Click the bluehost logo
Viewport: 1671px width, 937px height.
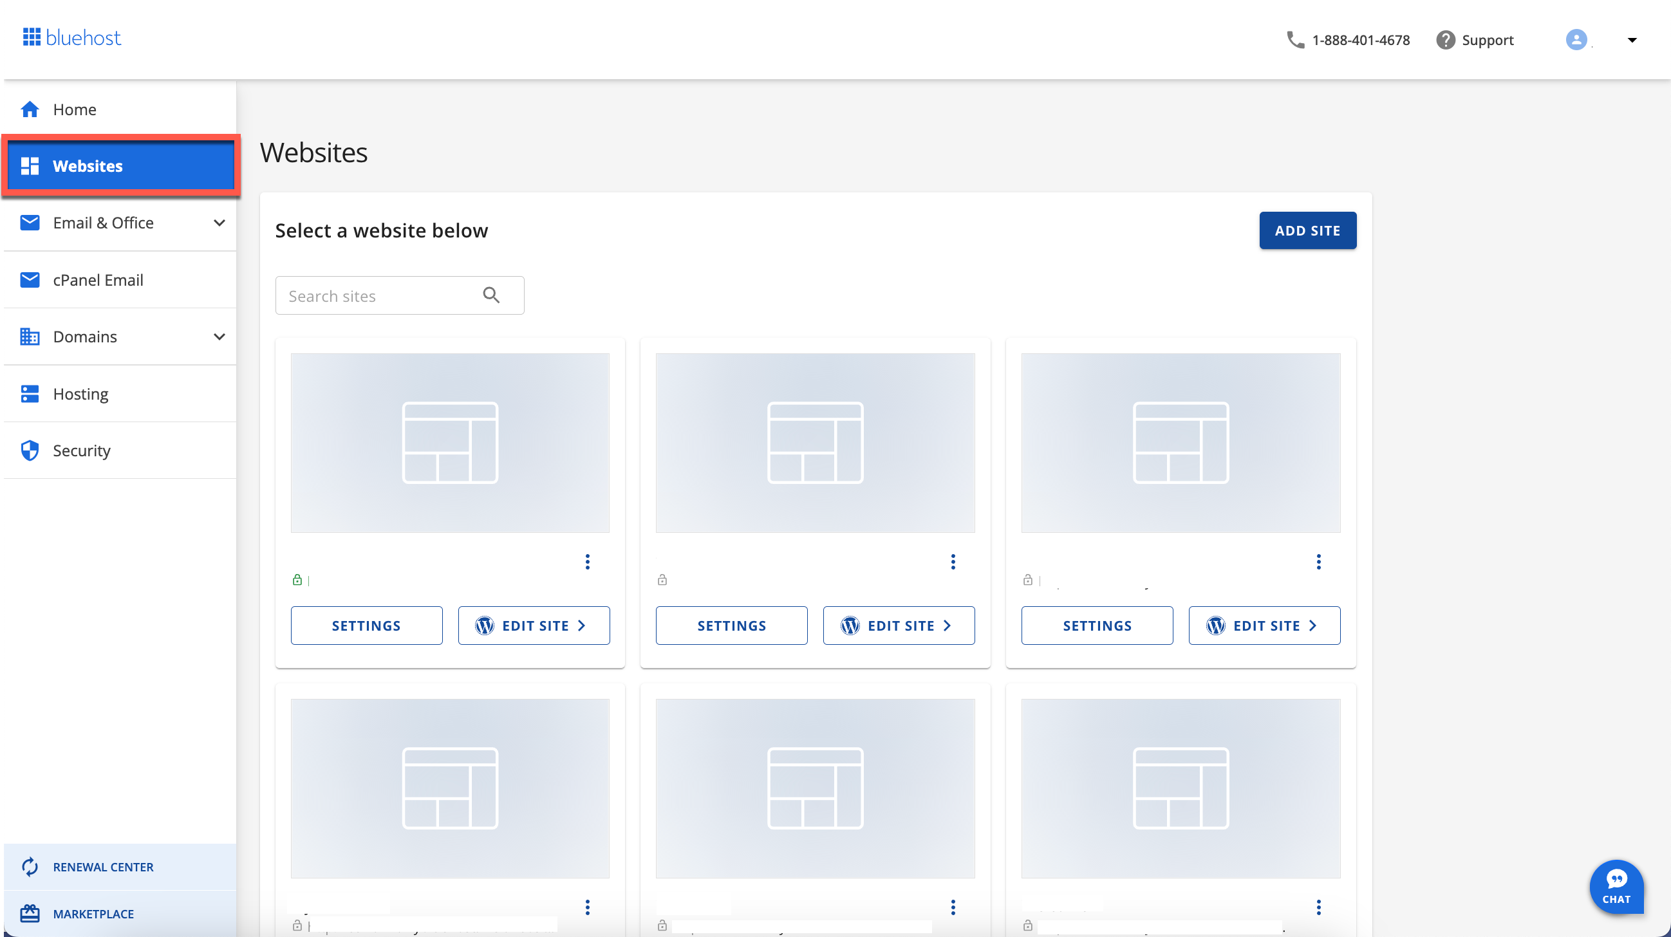pos(72,37)
